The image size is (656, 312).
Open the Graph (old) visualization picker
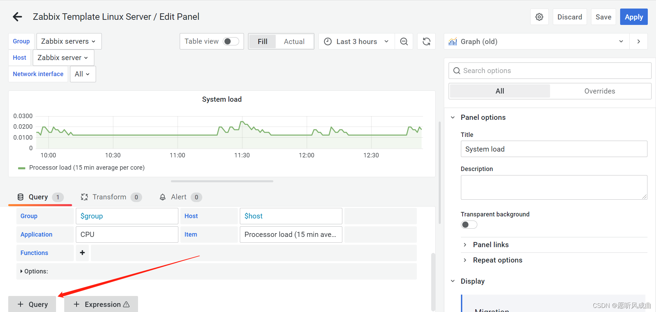pyautogui.click(x=536, y=41)
